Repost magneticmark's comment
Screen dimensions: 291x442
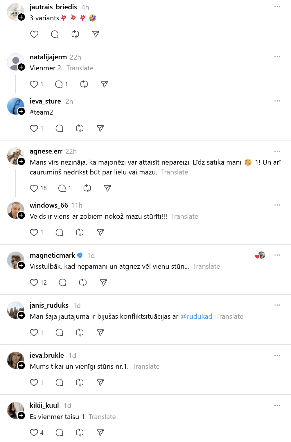click(x=83, y=283)
